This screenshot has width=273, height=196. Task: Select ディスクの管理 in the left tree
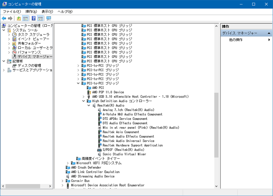[x=29, y=66]
